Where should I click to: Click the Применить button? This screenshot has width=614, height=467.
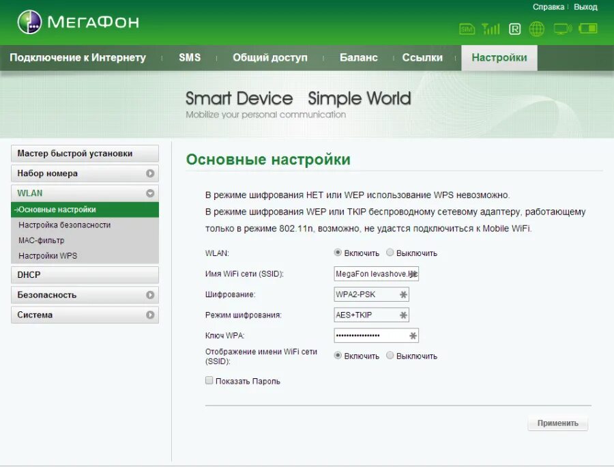coord(557,423)
